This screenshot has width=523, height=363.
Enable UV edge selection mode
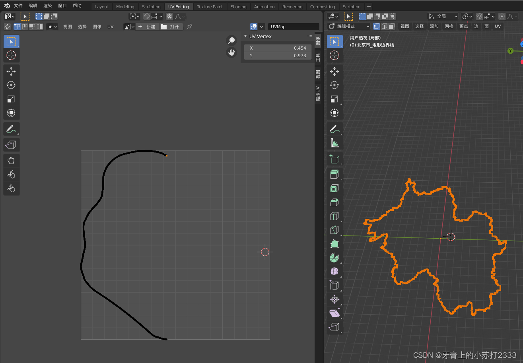25,27
